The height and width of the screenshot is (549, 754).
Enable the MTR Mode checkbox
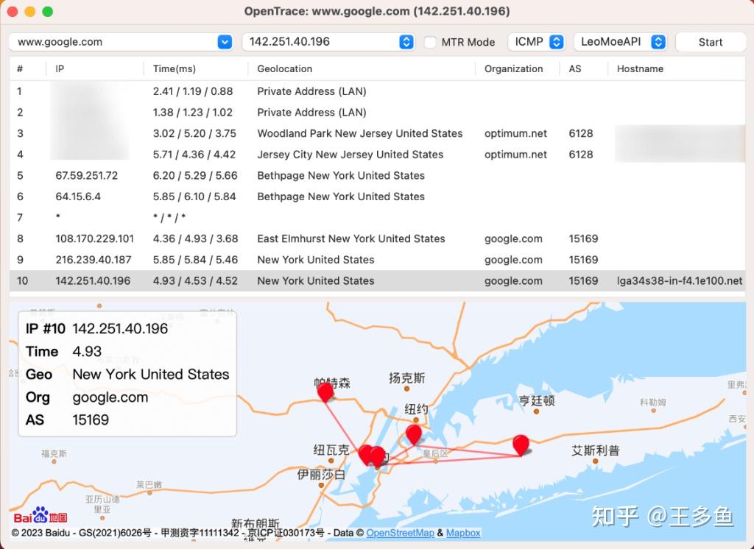coord(431,42)
